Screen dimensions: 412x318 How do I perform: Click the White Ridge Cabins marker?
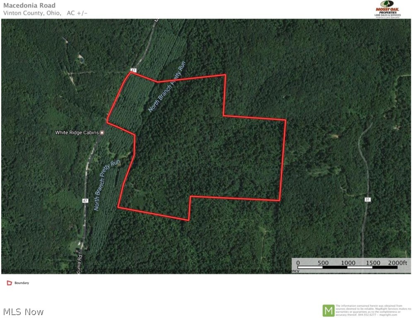pos(102,133)
